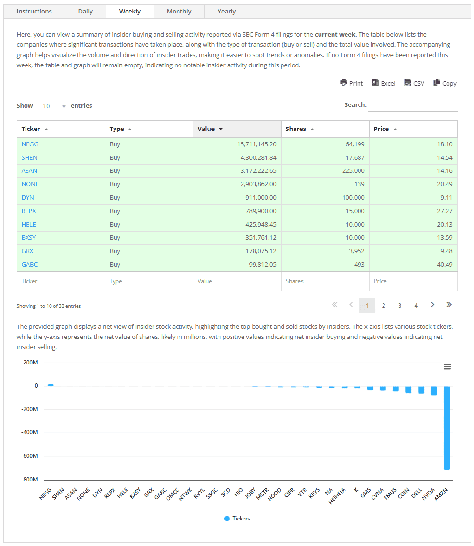This screenshot has width=474, height=546.
Task: Toggle the Tickers legend series
Action: (x=237, y=519)
